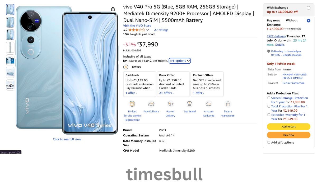Tick Extended warranty for 1 Year checkbox
The height and width of the screenshot is (190, 317).
(269, 115)
